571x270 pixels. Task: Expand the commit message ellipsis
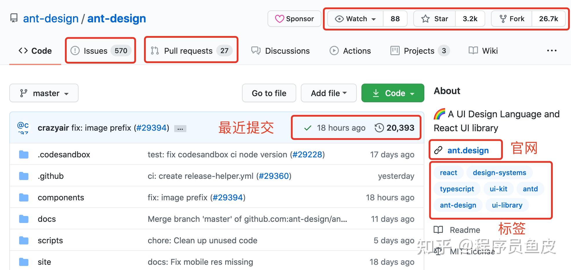coord(180,128)
